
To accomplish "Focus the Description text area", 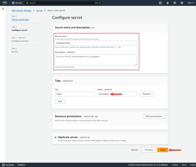I will [x=96, y=60].
